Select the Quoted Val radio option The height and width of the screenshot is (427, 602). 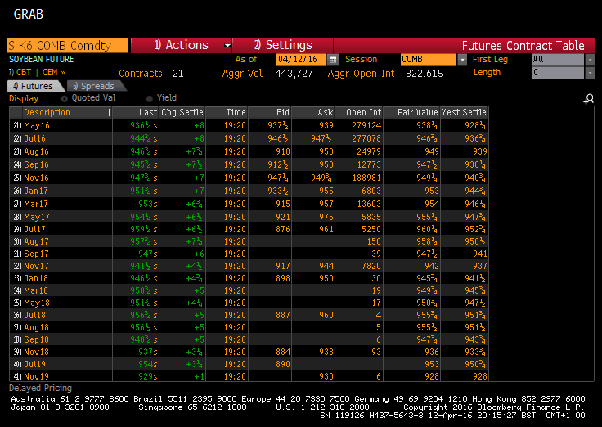click(x=65, y=99)
